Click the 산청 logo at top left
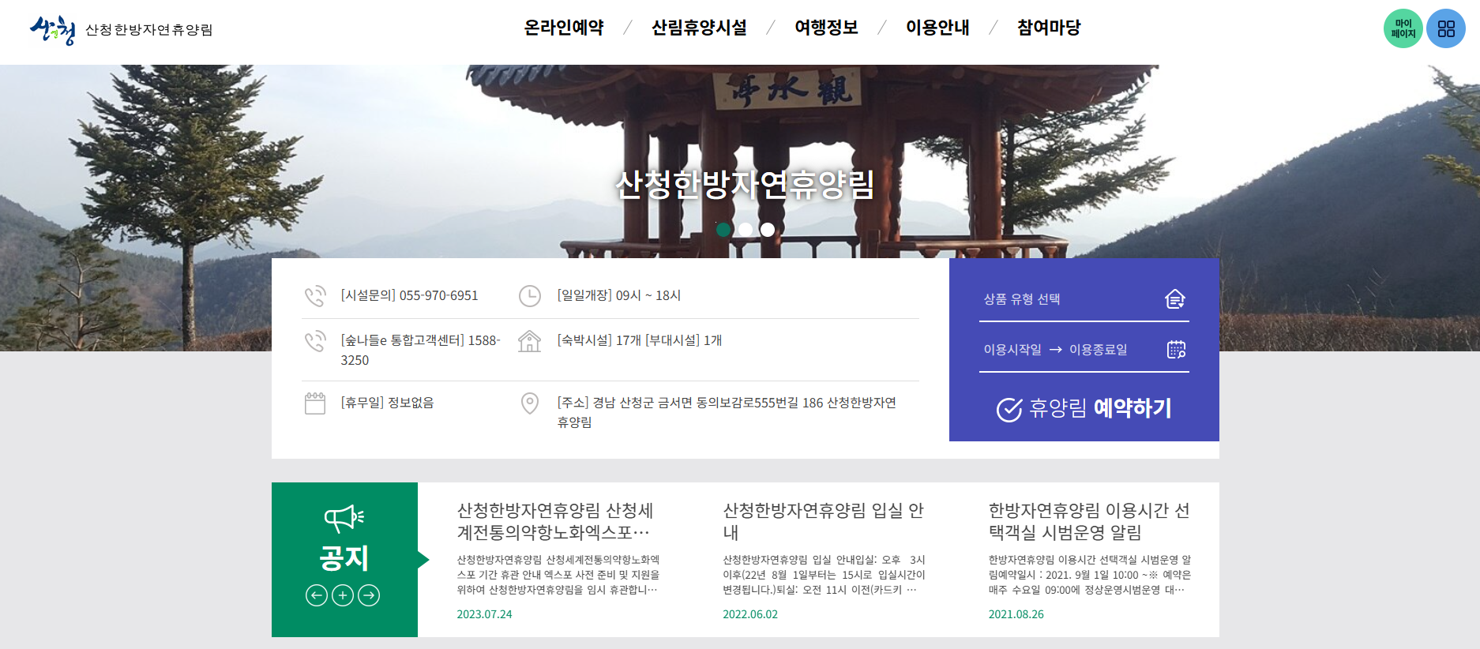 pos(52,30)
